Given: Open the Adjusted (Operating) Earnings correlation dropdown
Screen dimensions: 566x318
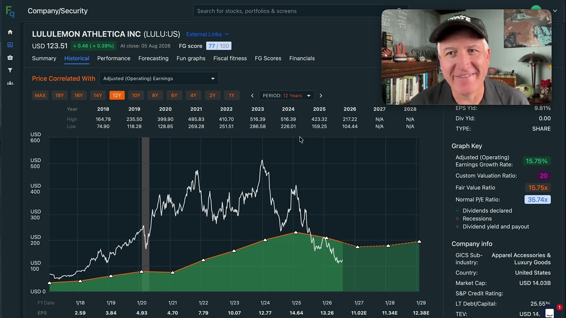Looking at the screenshot, I should [159, 79].
